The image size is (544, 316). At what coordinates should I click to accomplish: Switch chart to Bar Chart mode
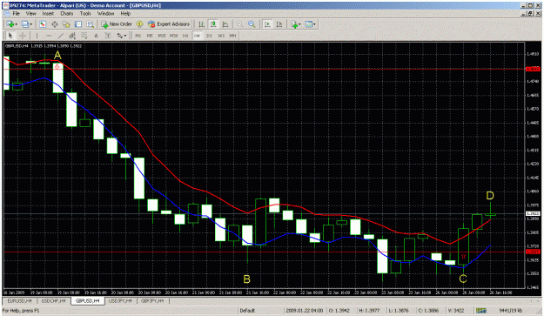pyautogui.click(x=201, y=24)
